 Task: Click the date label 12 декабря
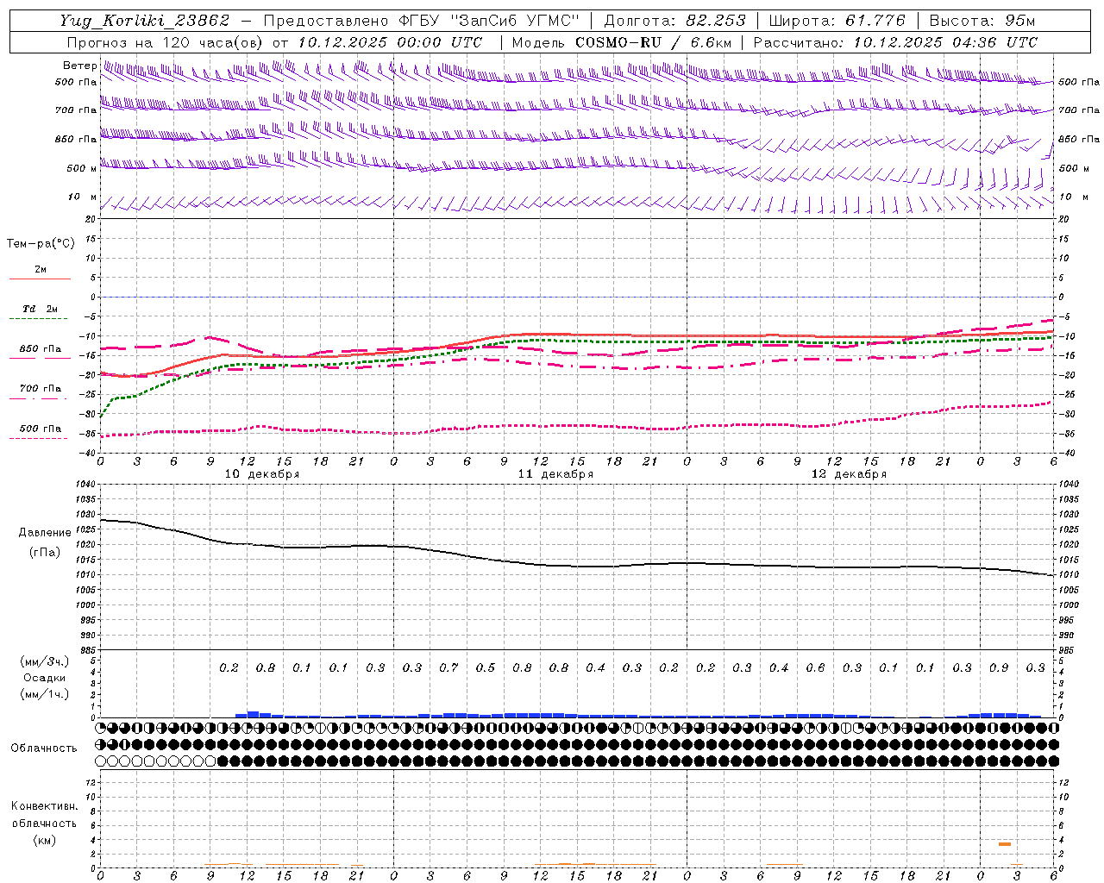[x=849, y=474]
